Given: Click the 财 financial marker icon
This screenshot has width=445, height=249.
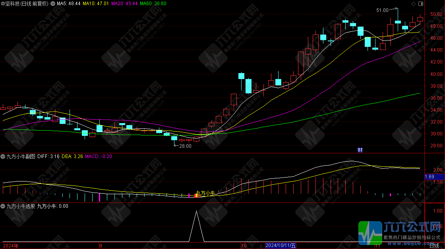Looking at the screenshot, I should coord(360,150).
